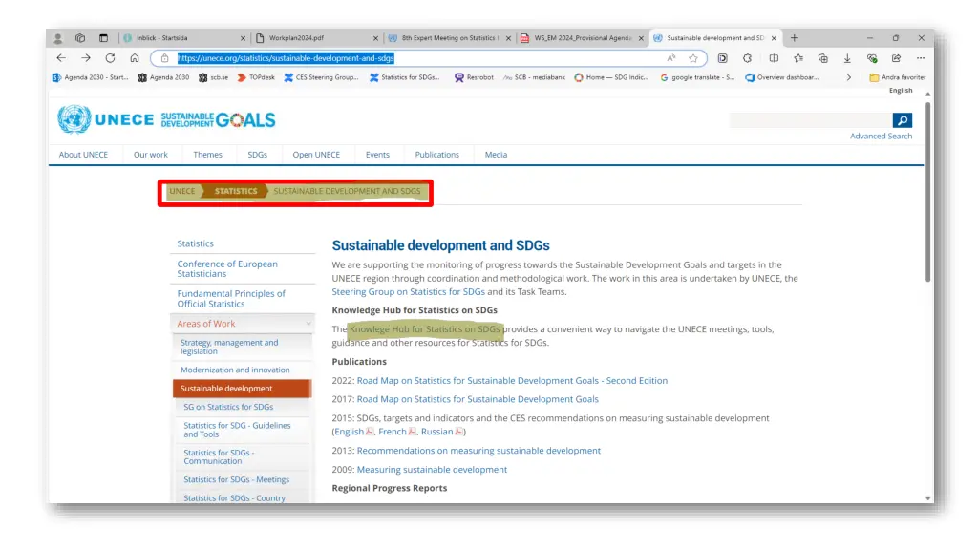
Task: Open the D extension toolbar icon
Action: [x=722, y=58]
